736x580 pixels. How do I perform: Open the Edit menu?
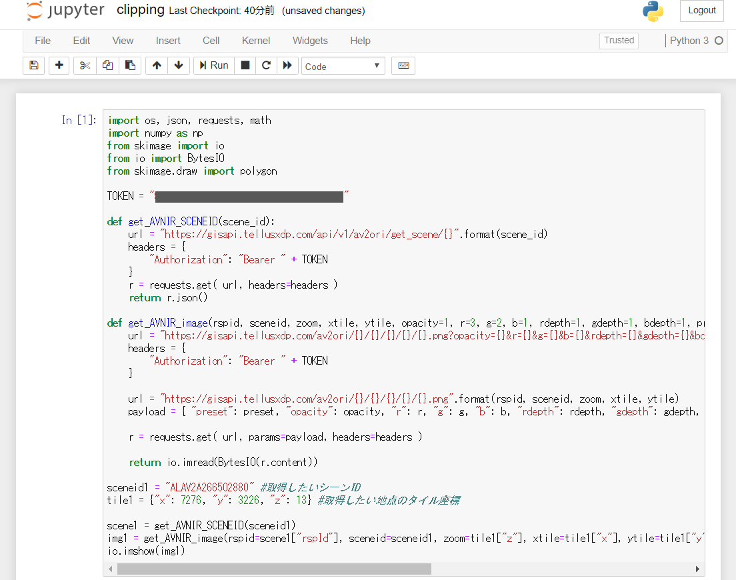[x=81, y=41]
